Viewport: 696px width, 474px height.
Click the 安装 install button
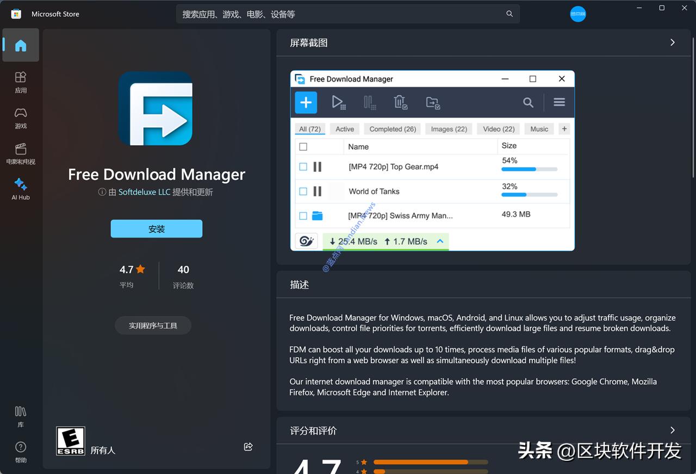click(x=156, y=229)
